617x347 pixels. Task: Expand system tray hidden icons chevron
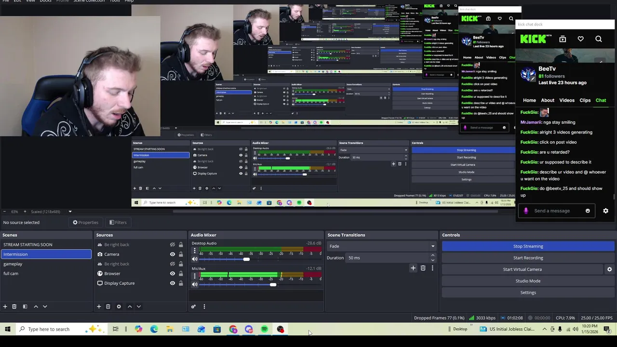point(545,329)
